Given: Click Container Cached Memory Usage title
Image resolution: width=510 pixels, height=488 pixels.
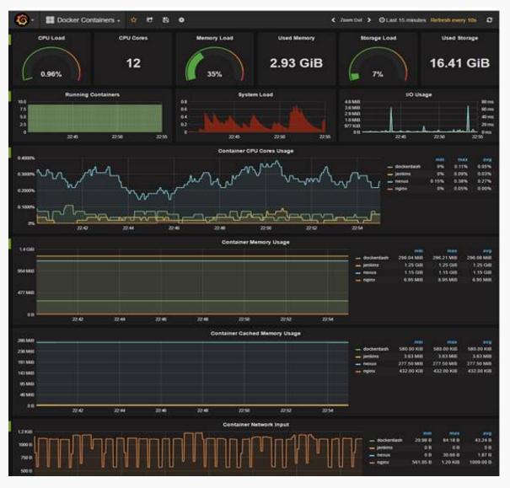Looking at the screenshot, I should click(255, 333).
